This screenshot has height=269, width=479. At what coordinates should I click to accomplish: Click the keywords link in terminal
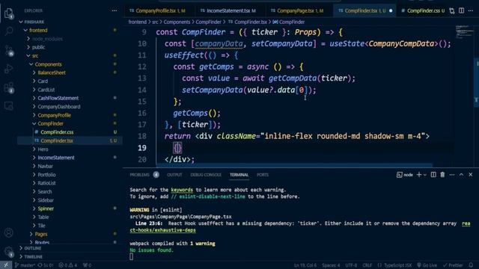(x=182, y=190)
